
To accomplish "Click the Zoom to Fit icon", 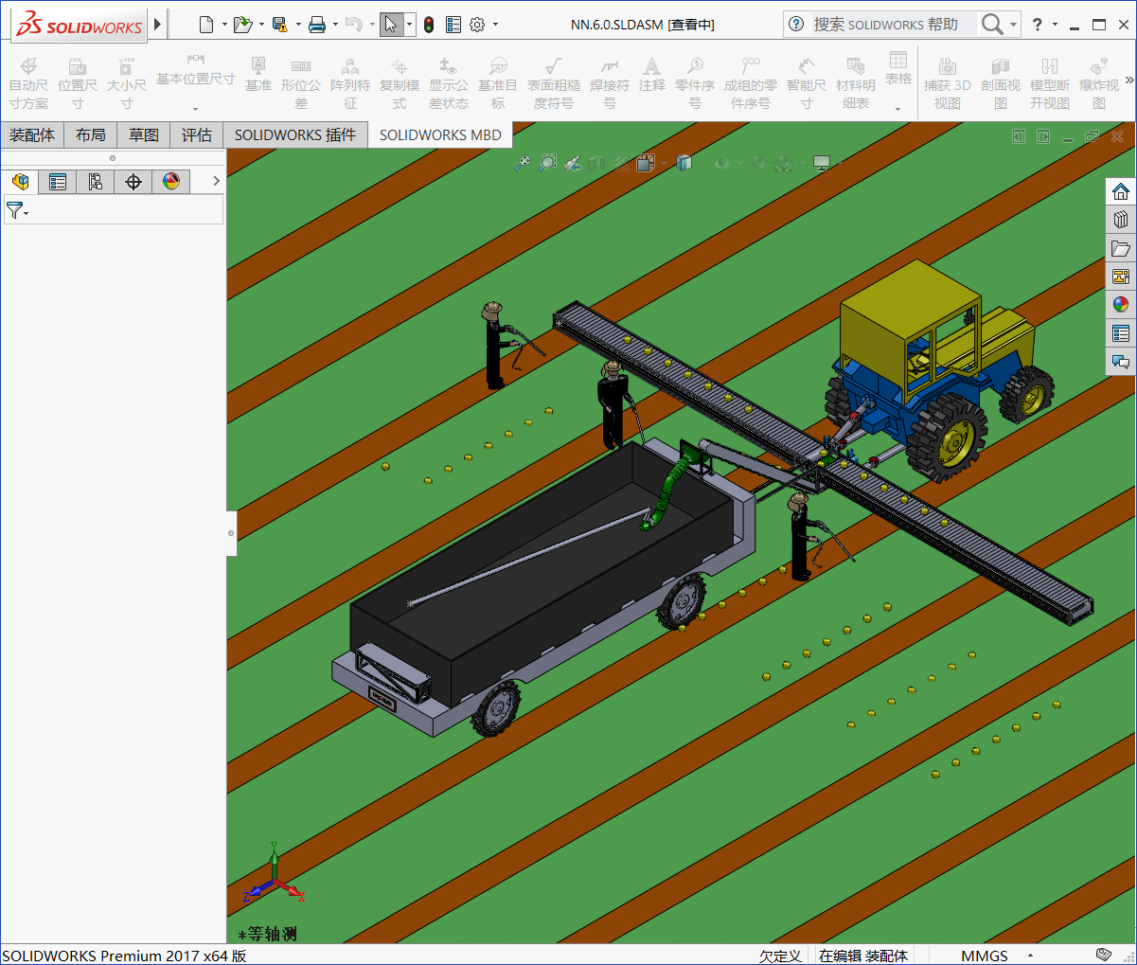I will 523,163.
